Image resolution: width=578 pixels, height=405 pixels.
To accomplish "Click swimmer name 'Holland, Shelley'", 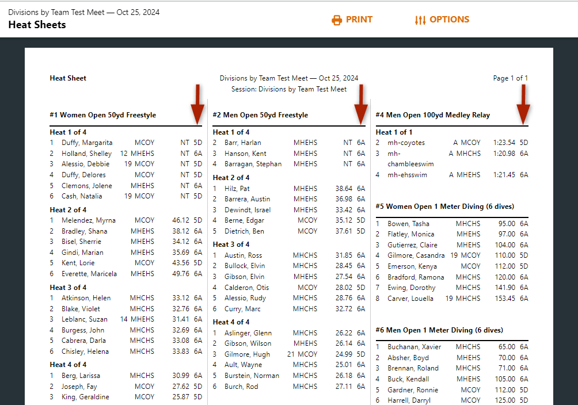I will coord(86,154).
